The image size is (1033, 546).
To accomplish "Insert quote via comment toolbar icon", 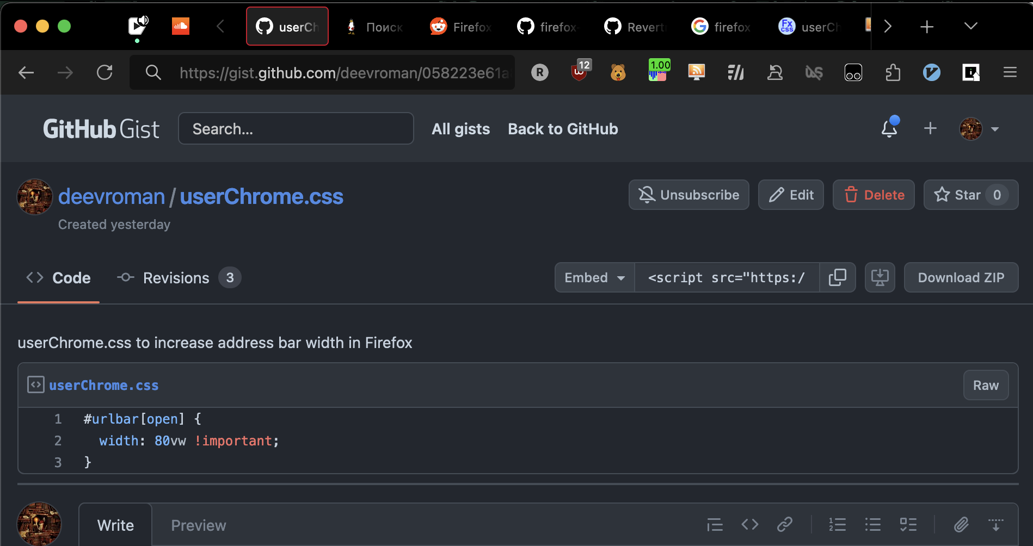I will pos(715,525).
